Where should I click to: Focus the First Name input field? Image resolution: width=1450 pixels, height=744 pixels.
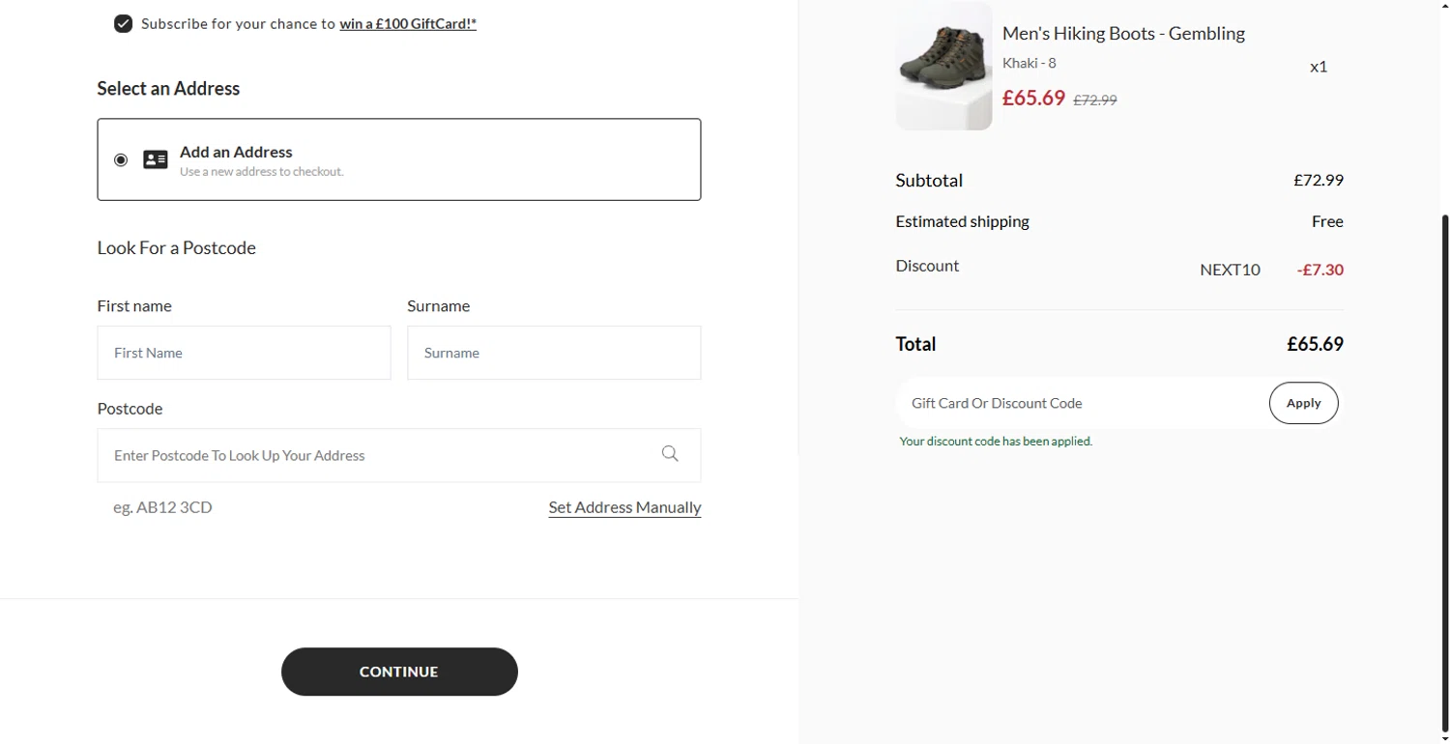pos(244,353)
